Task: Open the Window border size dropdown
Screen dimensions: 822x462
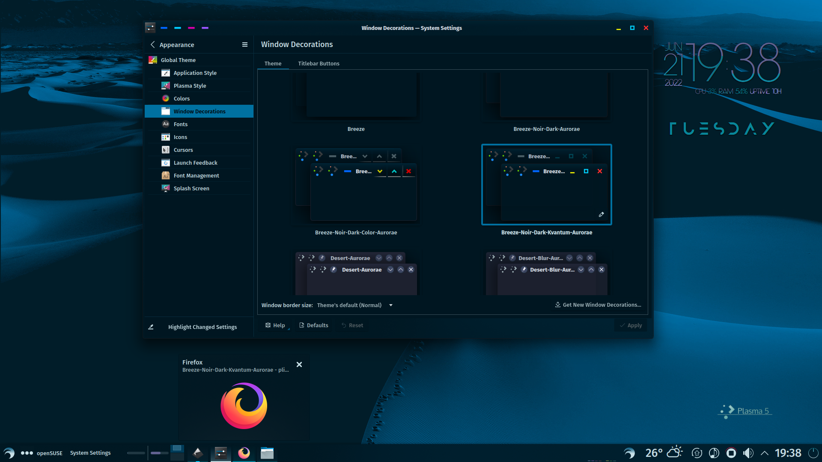Action: tap(354, 305)
